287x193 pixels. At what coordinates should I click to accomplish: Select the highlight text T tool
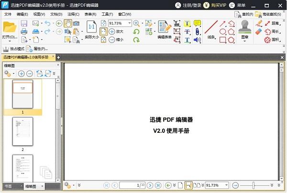coord(187,23)
